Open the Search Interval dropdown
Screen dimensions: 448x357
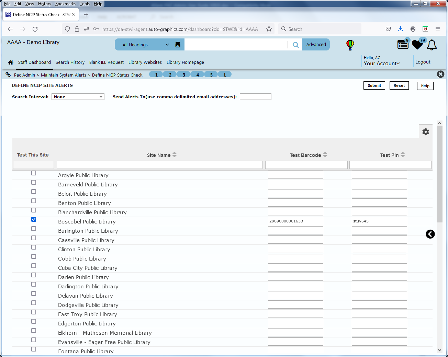(x=78, y=97)
